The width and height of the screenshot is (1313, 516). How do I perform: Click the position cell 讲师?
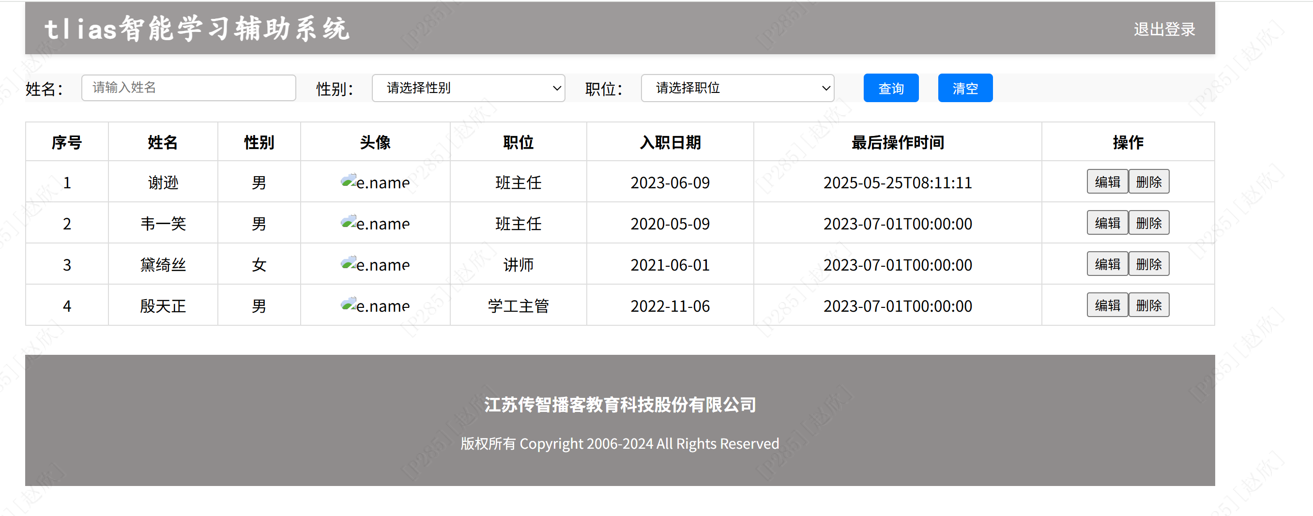(x=519, y=265)
